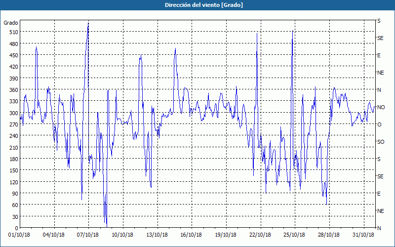Click the 360 y-axis tick label

[13, 90]
